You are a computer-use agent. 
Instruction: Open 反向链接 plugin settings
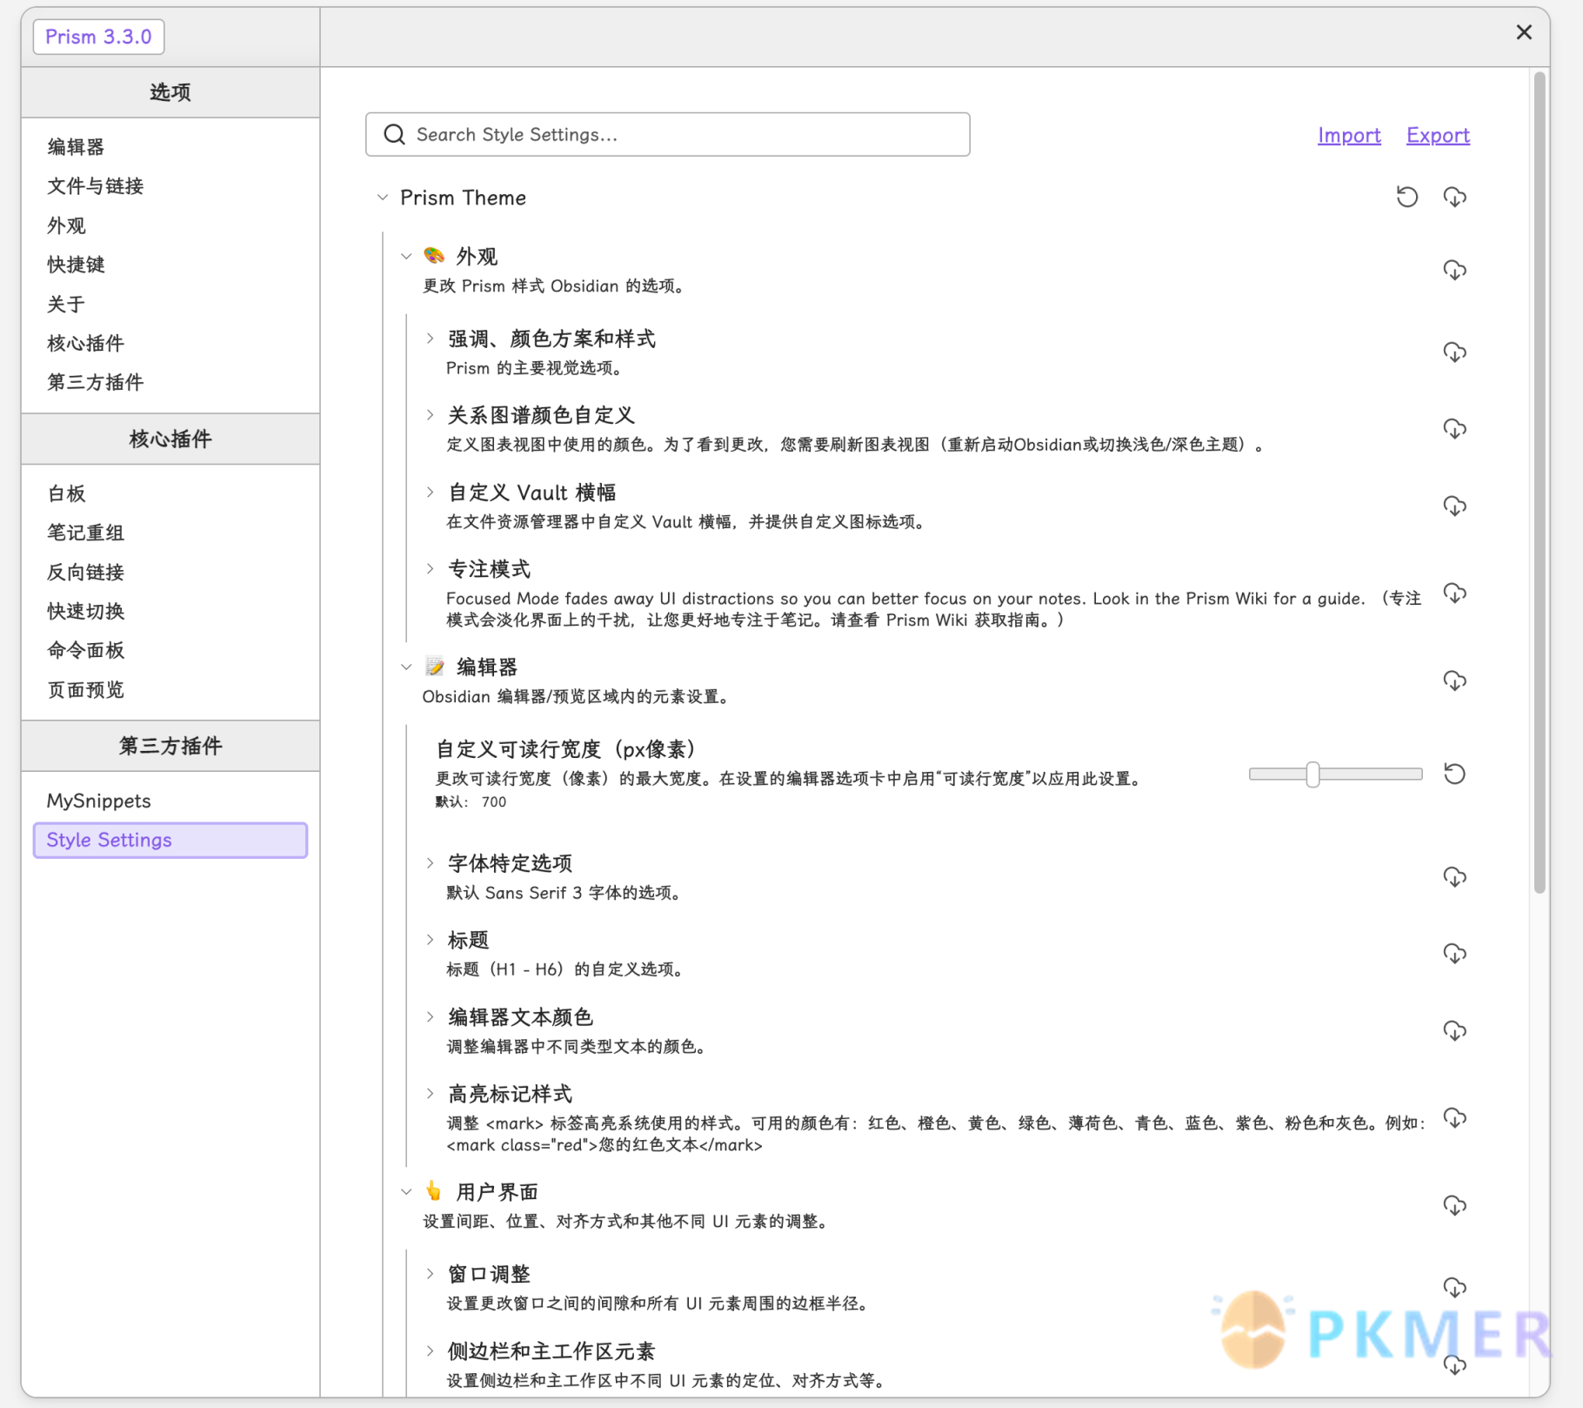[170, 572]
